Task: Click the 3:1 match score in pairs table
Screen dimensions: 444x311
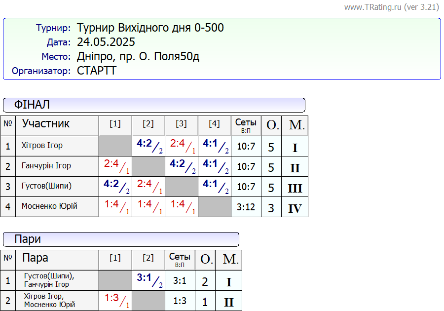Action: pyautogui.click(x=148, y=280)
